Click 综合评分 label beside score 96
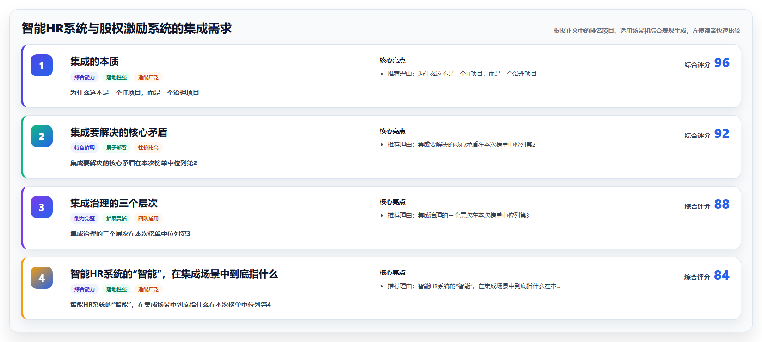 point(697,65)
